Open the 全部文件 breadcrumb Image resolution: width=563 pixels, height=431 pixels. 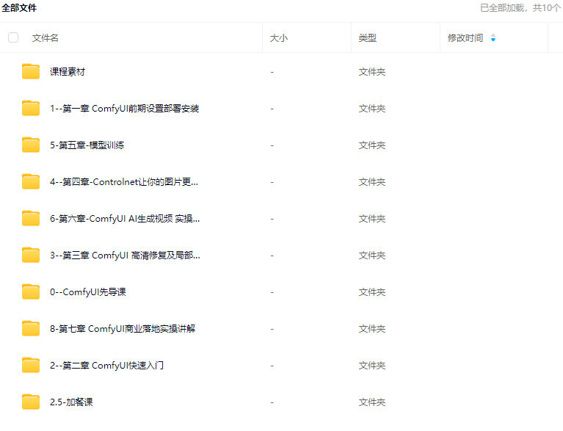point(19,7)
